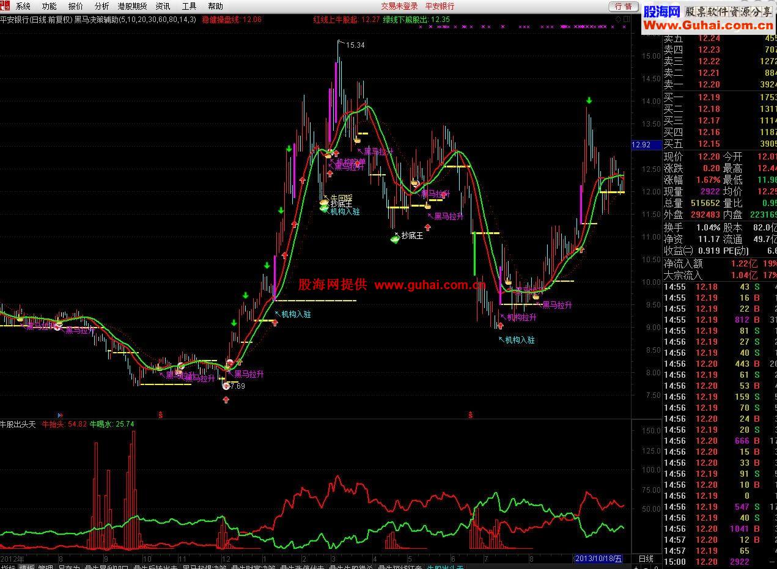The image size is (777, 569).
Task: Click the 平安银行 title label
Action: point(440,6)
